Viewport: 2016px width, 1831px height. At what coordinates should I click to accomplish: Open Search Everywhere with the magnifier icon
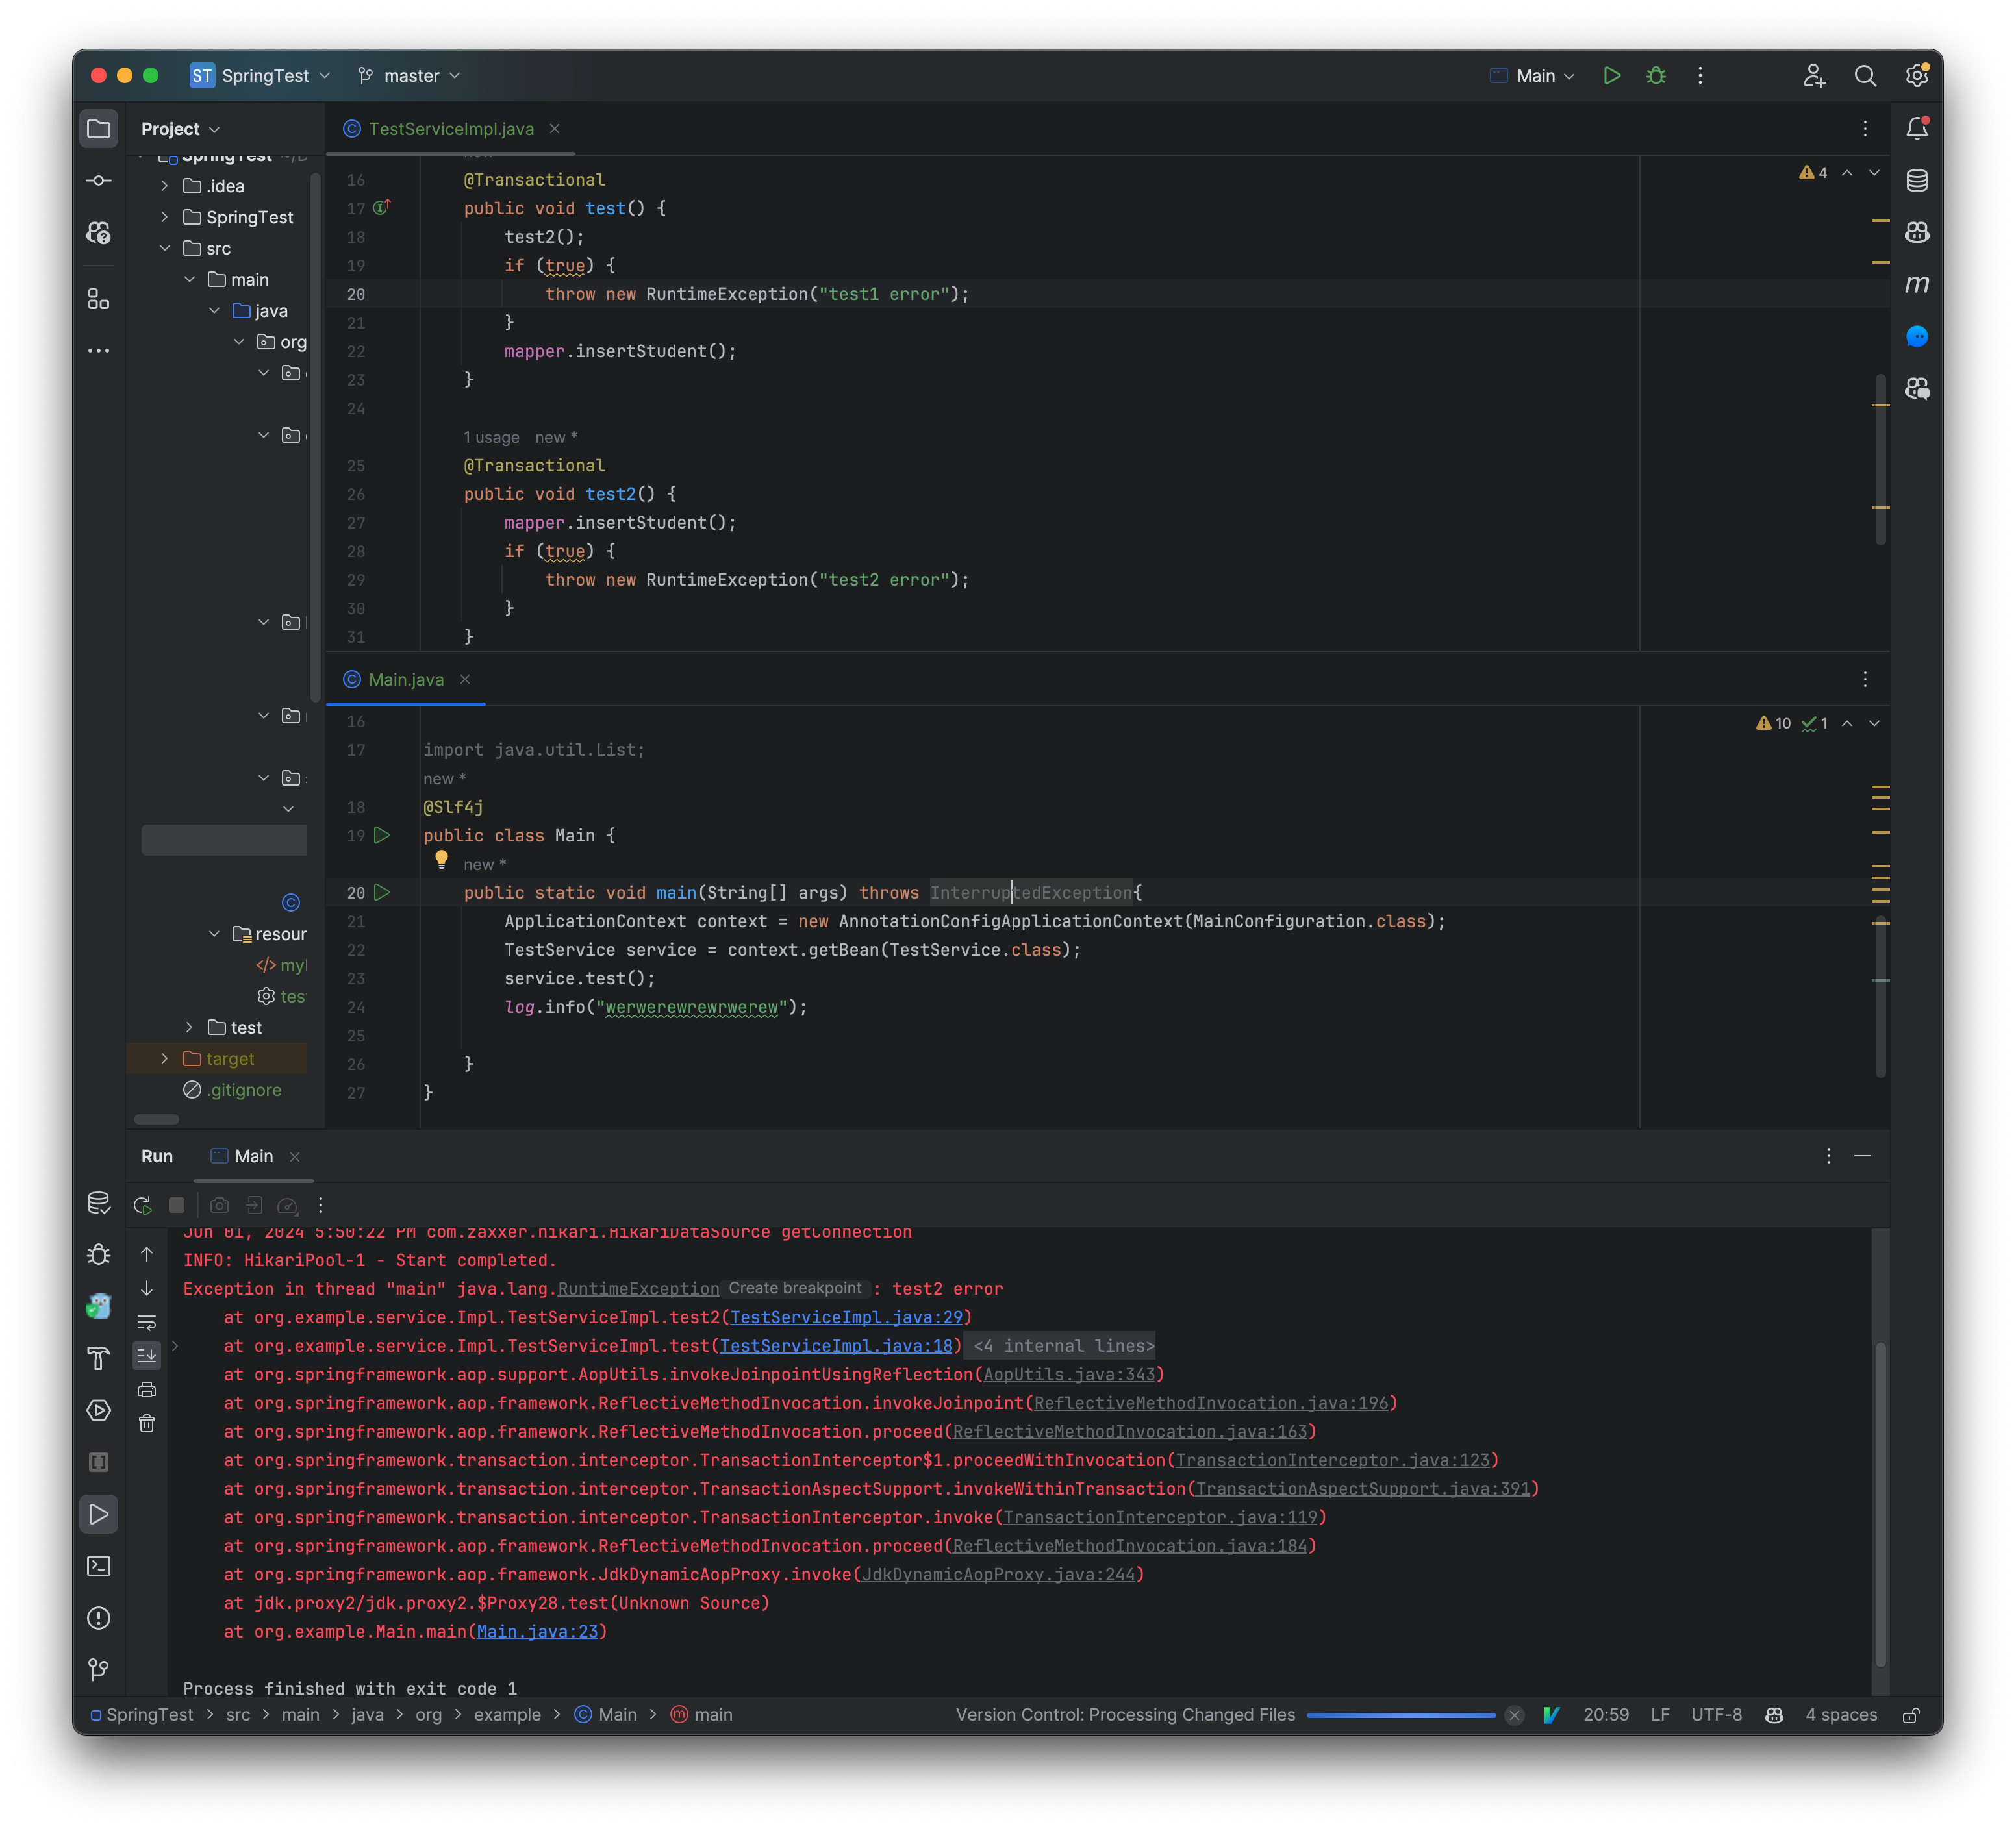[x=1866, y=76]
